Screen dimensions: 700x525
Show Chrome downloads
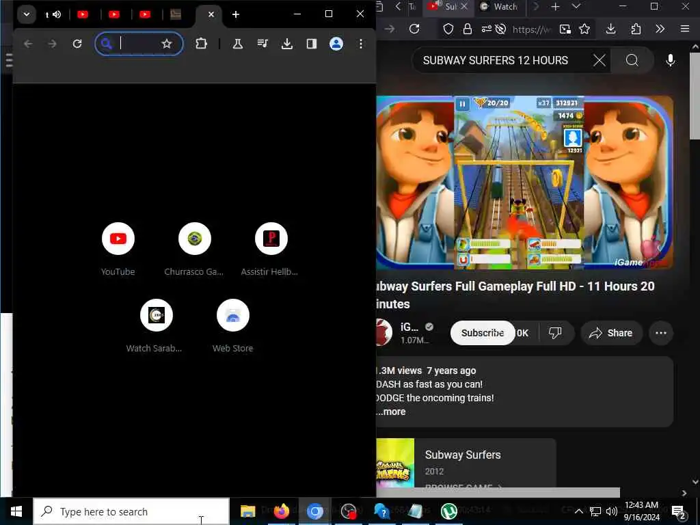coord(287,44)
